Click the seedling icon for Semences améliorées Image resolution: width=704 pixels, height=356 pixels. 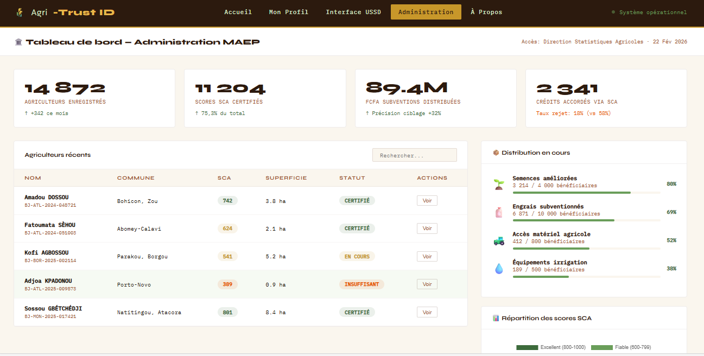point(499,184)
